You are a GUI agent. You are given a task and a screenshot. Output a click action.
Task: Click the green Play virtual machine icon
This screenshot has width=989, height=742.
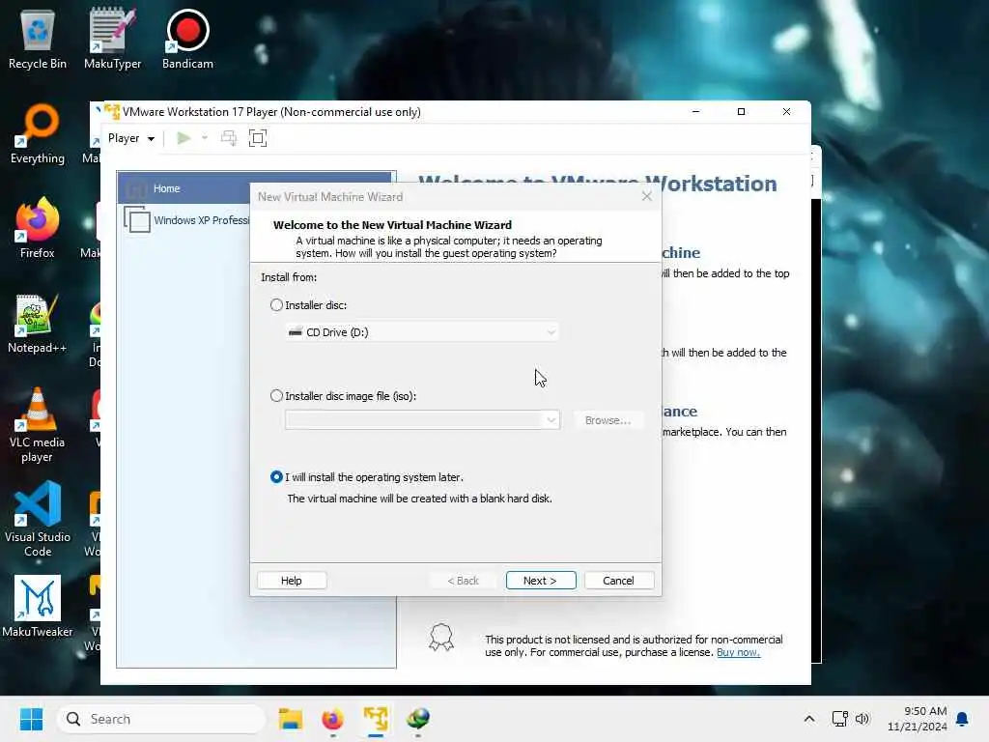pyautogui.click(x=184, y=138)
